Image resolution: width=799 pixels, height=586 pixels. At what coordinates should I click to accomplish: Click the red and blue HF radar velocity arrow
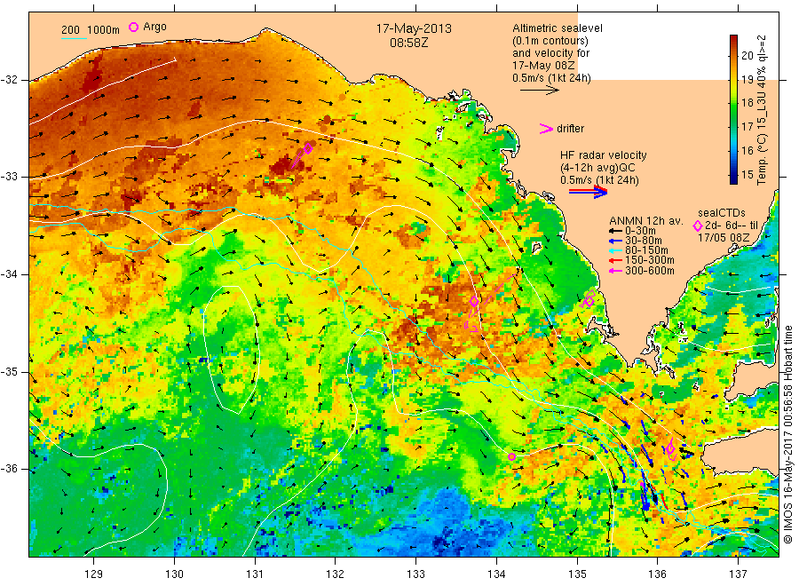pyautogui.click(x=588, y=192)
